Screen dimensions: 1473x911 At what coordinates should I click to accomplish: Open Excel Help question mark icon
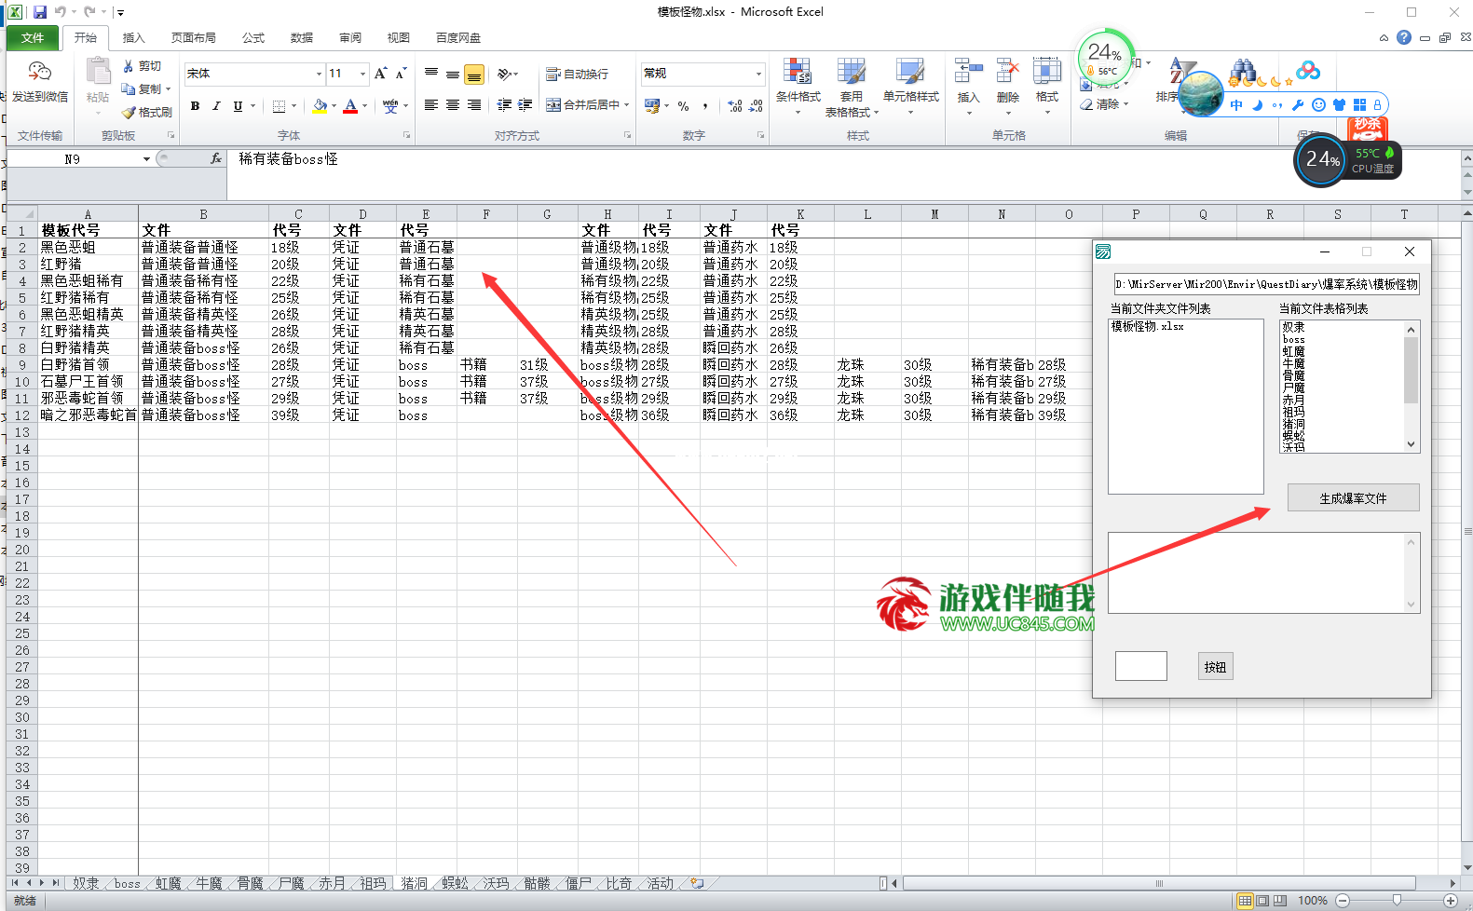click(1404, 37)
